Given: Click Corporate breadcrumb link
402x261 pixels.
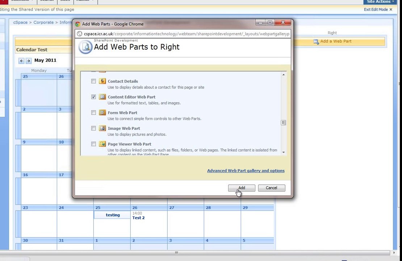Looking at the screenshot, I should click(x=43, y=22).
